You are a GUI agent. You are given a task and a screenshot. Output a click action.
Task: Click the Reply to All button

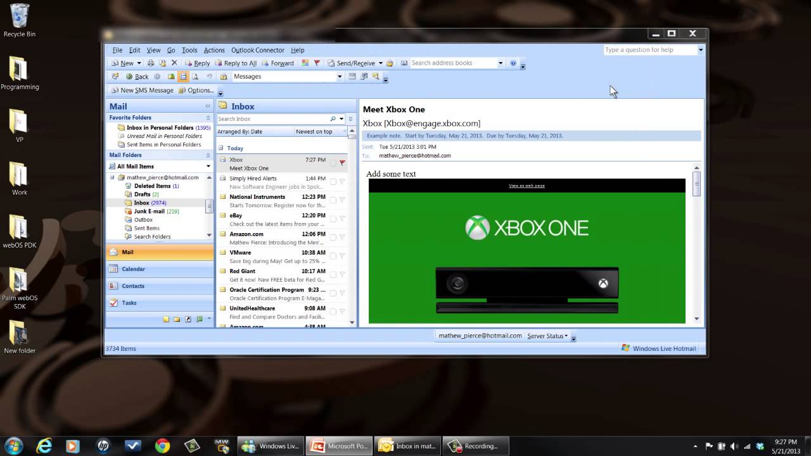[236, 63]
